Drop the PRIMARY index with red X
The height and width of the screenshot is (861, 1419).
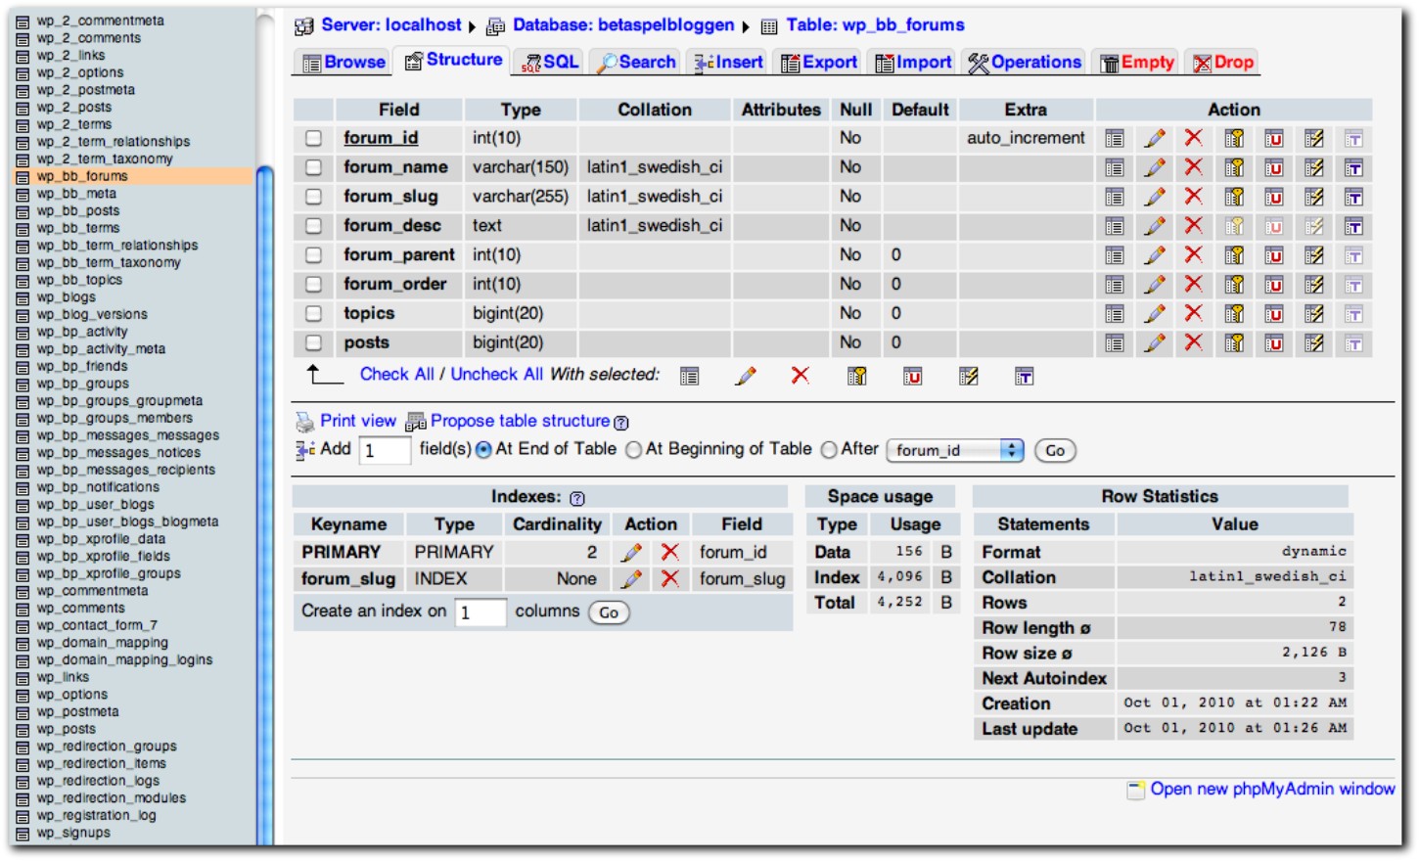[x=670, y=553]
